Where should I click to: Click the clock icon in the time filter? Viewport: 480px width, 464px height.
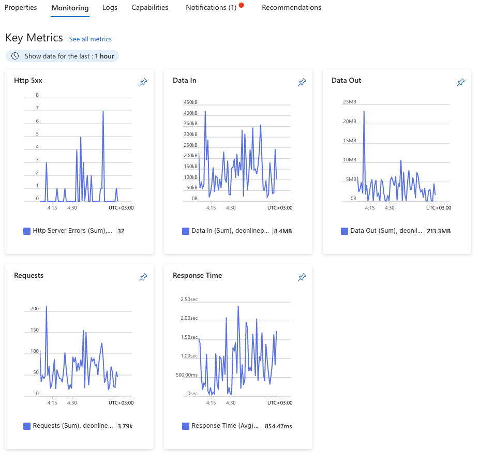[14, 56]
